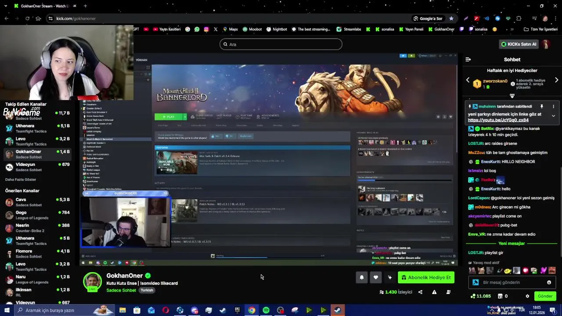
Task: Open Nesrin Counter-Strike 2 channel
Action: pyautogui.click(x=37, y=228)
